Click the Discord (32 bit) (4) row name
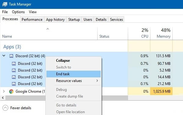 click(x=30, y=56)
